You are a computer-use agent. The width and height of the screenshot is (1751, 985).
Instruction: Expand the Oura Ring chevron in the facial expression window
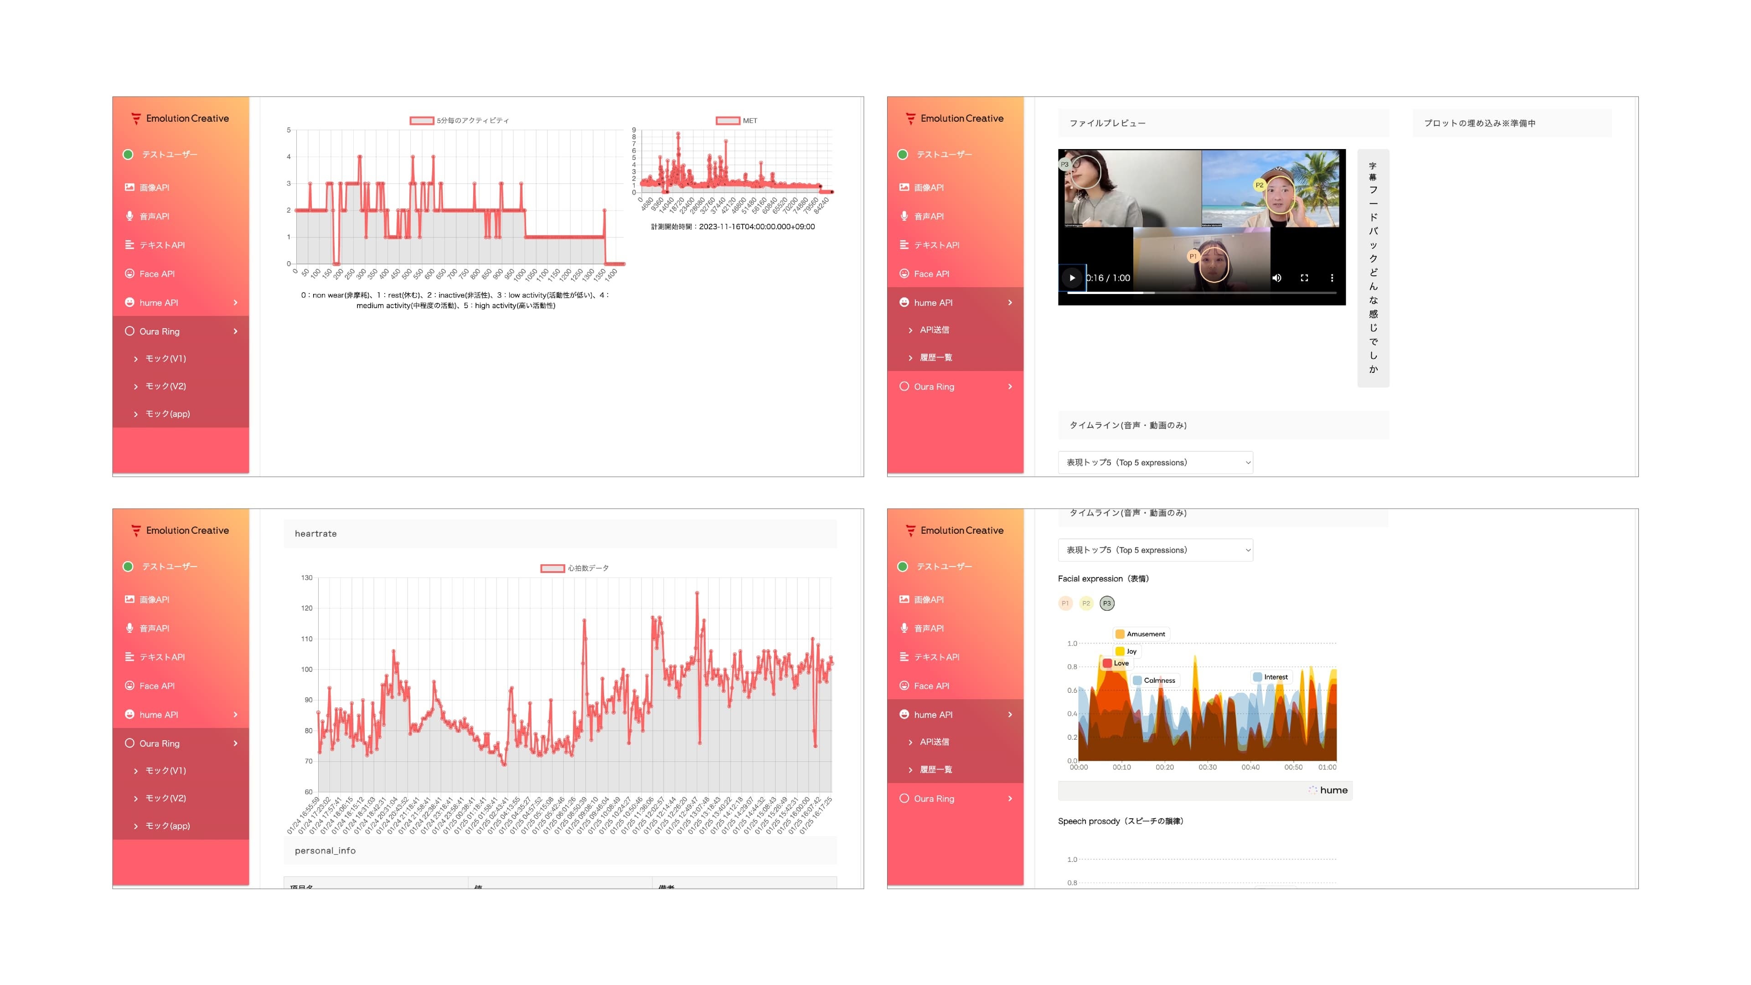1010,798
